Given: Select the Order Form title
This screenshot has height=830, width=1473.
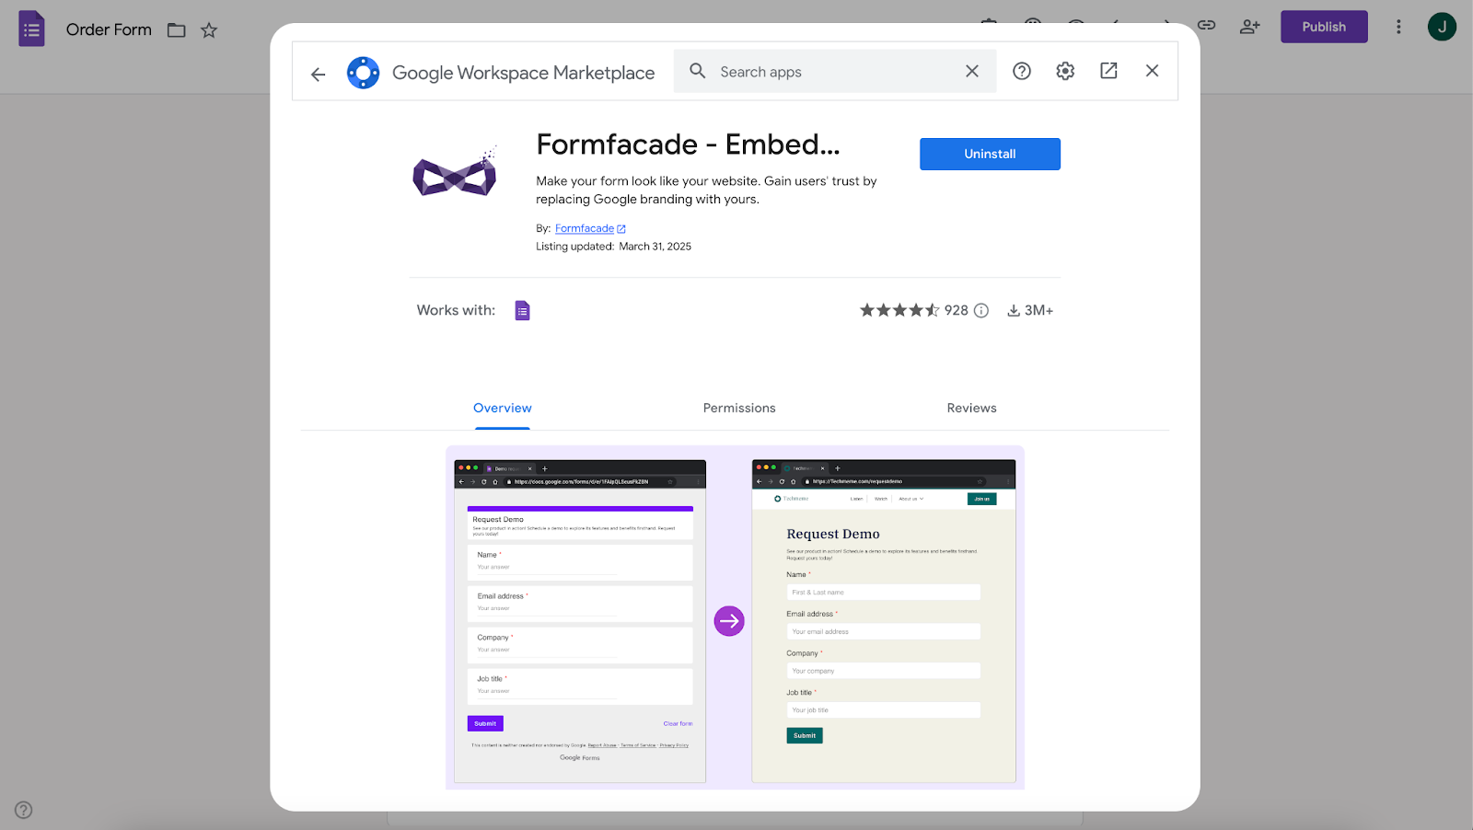Looking at the screenshot, I should (109, 29).
